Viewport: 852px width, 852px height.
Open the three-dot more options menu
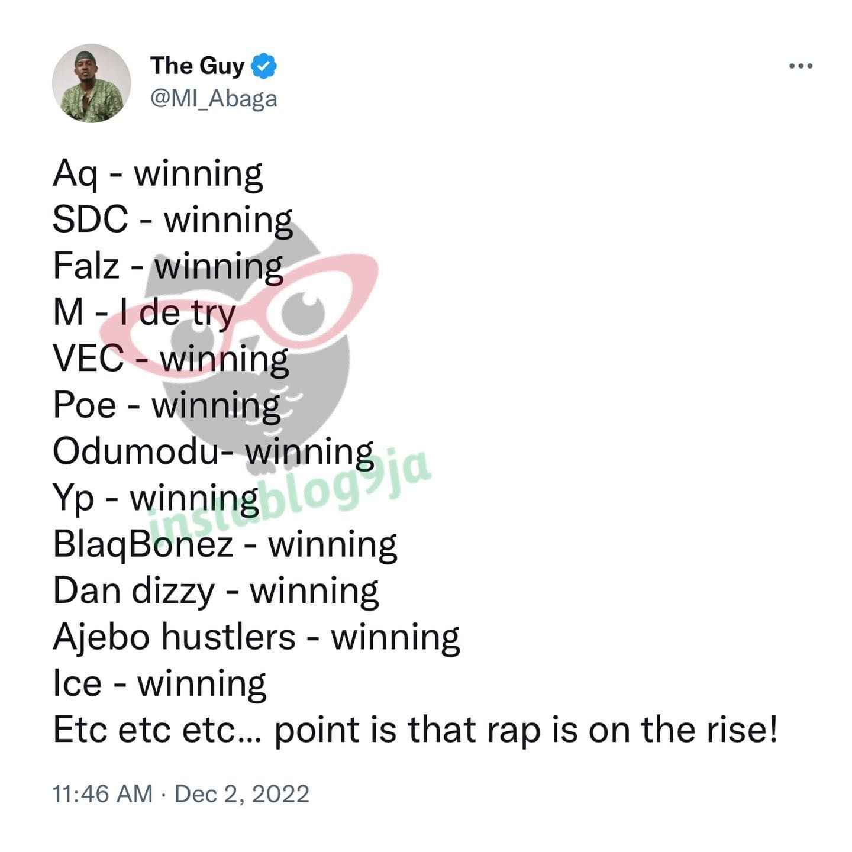click(x=801, y=66)
